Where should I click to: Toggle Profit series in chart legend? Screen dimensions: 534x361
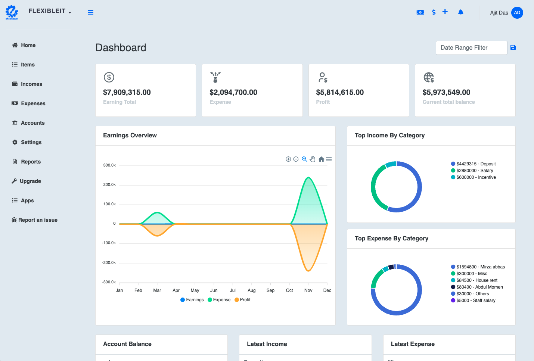click(x=243, y=300)
